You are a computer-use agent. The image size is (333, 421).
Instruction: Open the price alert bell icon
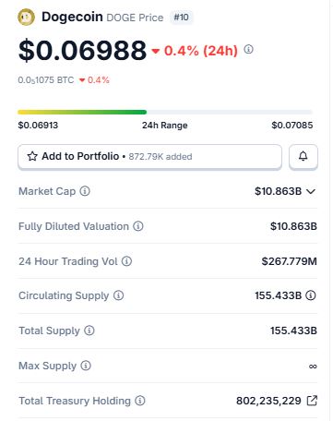[303, 156]
